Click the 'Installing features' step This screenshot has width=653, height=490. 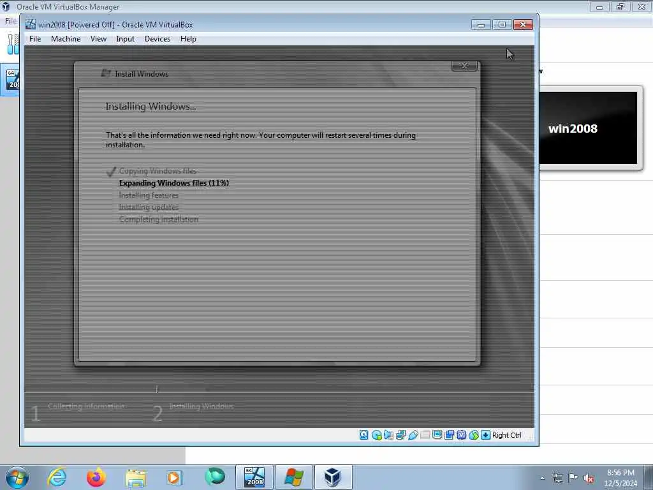pos(149,195)
